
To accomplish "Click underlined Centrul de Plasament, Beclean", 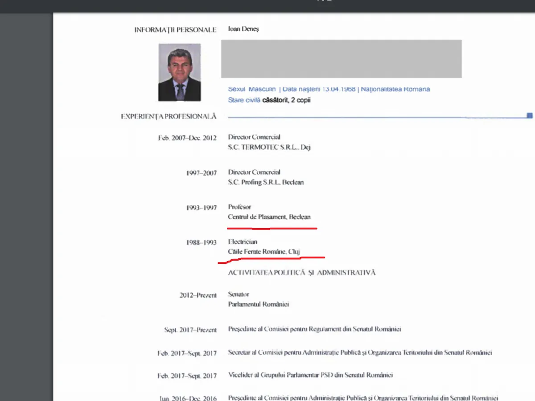I will [269, 217].
